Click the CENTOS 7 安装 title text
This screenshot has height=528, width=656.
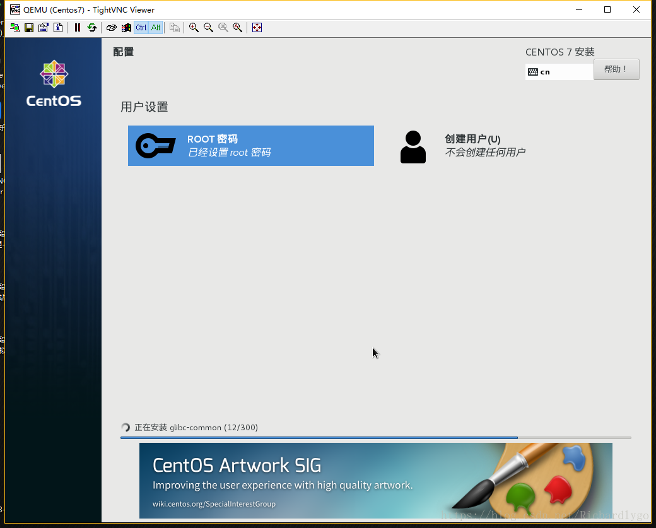pyautogui.click(x=559, y=52)
